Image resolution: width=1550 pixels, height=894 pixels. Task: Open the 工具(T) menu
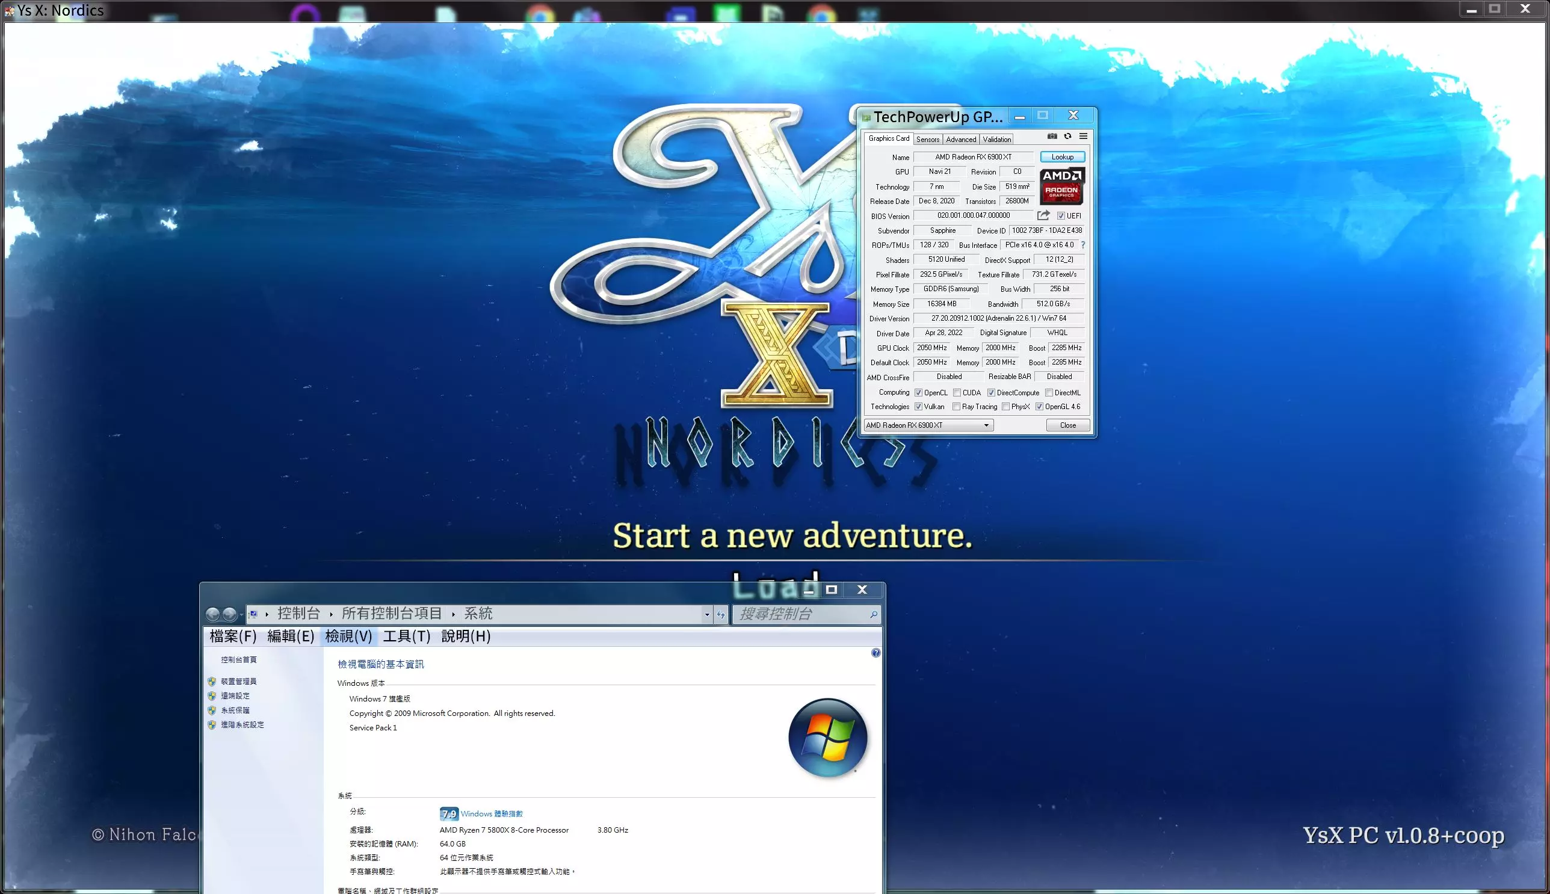(407, 636)
